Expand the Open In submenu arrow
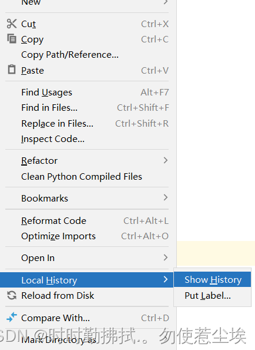Viewport: 255px width, 350px height. [165, 257]
